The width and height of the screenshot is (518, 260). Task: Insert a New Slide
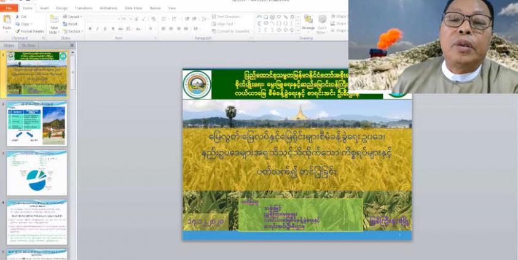pyautogui.click(x=53, y=23)
